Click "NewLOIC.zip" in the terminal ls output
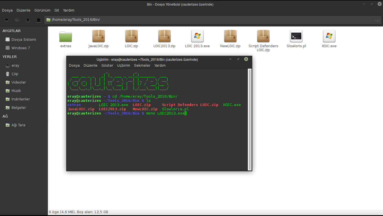Screen dimensions: 383x216 (145, 109)
